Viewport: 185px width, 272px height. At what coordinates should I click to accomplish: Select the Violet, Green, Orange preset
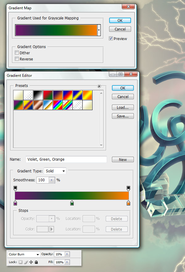18,105
